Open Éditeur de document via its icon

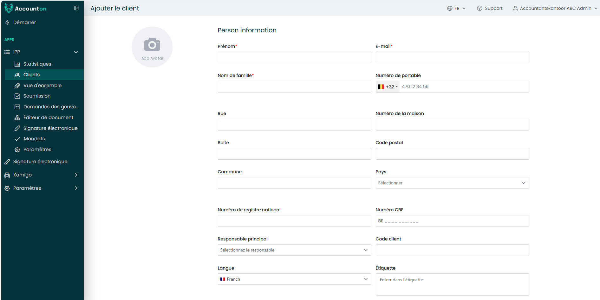point(17,118)
